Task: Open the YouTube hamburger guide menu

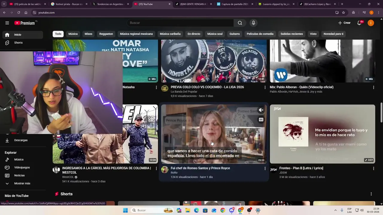Action: [x=7, y=23]
